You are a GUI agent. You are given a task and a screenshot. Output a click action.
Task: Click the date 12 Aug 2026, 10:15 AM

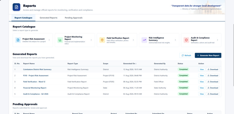132,69
